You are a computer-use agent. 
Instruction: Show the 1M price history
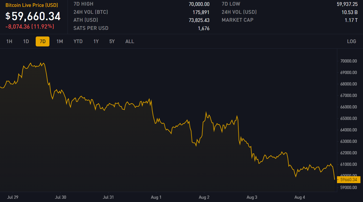point(60,41)
